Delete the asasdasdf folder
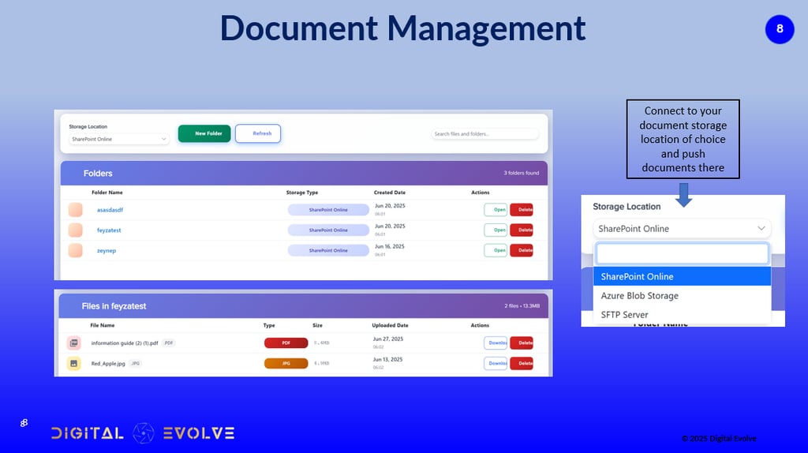Image resolution: width=808 pixels, height=453 pixels. tap(522, 210)
